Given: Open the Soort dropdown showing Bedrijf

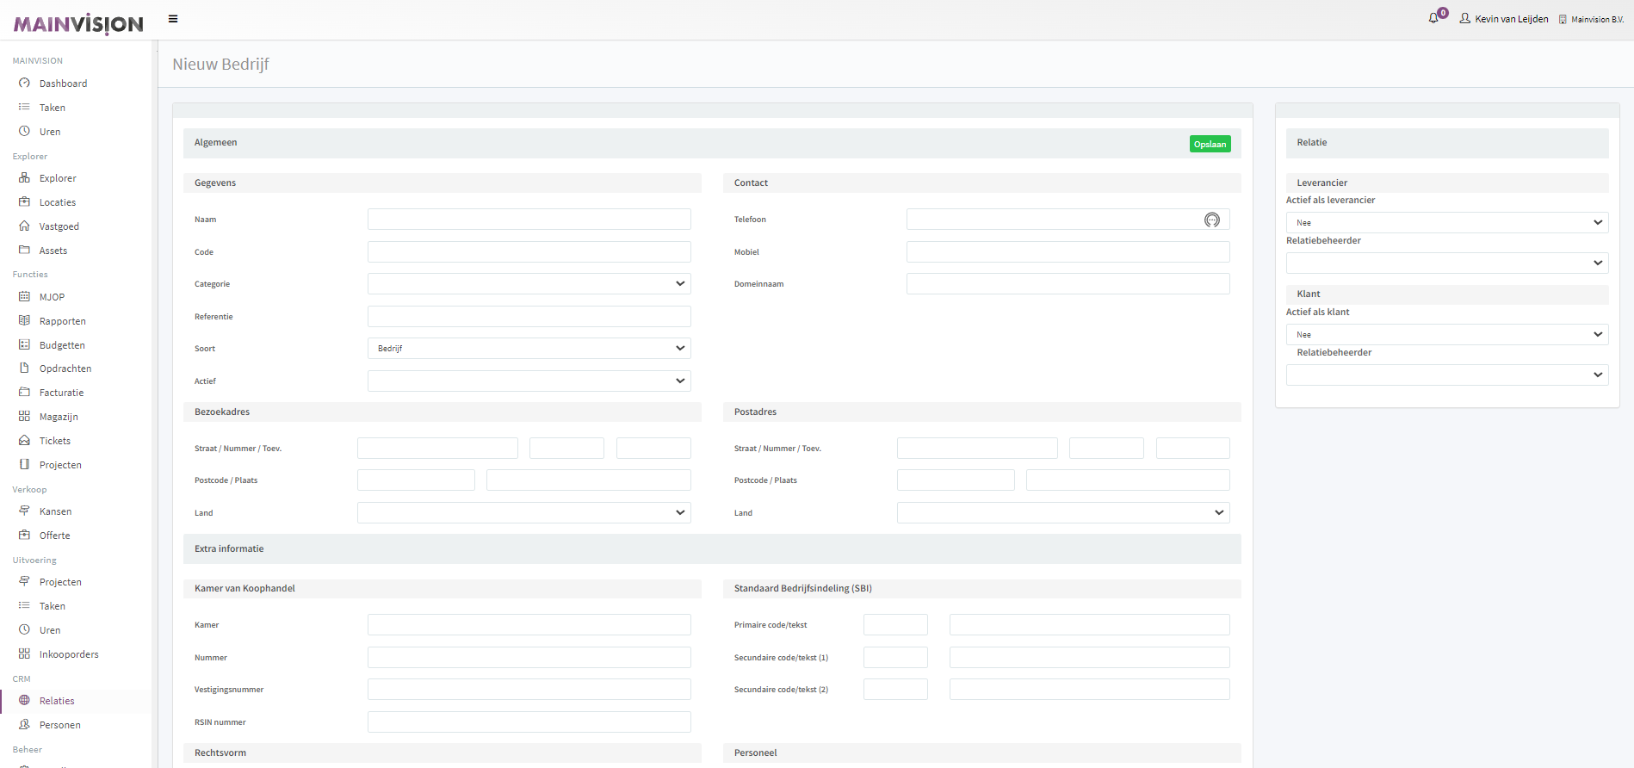Looking at the screenshot, I should [x=529, y=349].
